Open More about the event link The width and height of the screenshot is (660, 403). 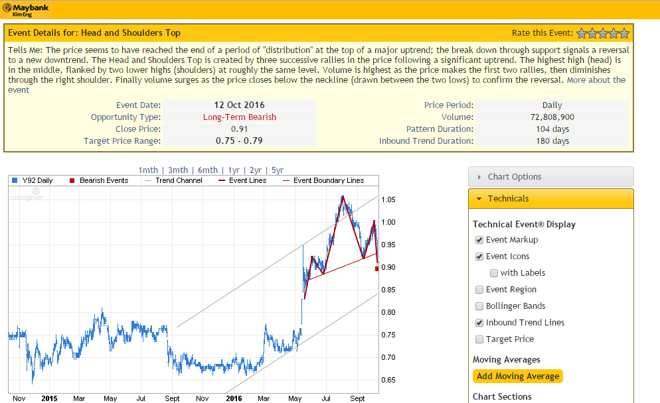click(x=596, y=80)
